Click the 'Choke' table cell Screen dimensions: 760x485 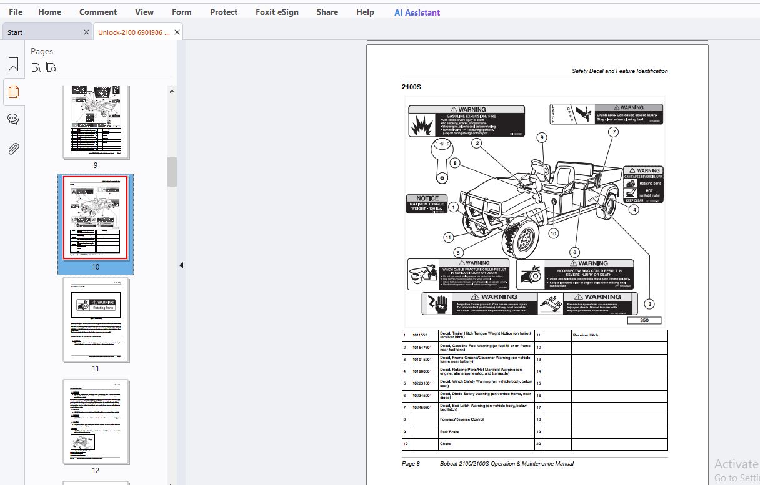coord(486,444)
